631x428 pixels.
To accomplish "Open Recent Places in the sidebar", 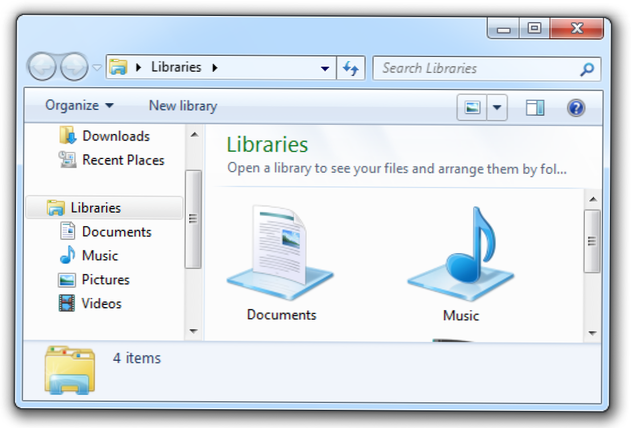I will click(x=123, y=160).
